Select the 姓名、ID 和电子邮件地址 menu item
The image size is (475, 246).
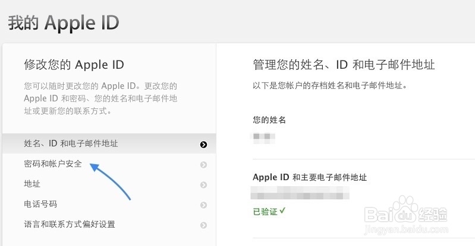coord(109,143)
